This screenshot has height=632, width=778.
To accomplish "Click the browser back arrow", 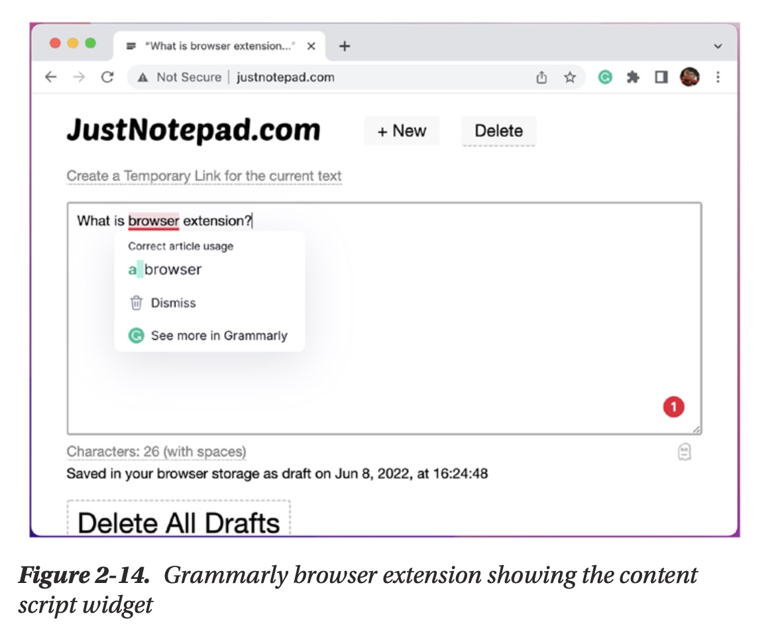I will tap(51, 78).
